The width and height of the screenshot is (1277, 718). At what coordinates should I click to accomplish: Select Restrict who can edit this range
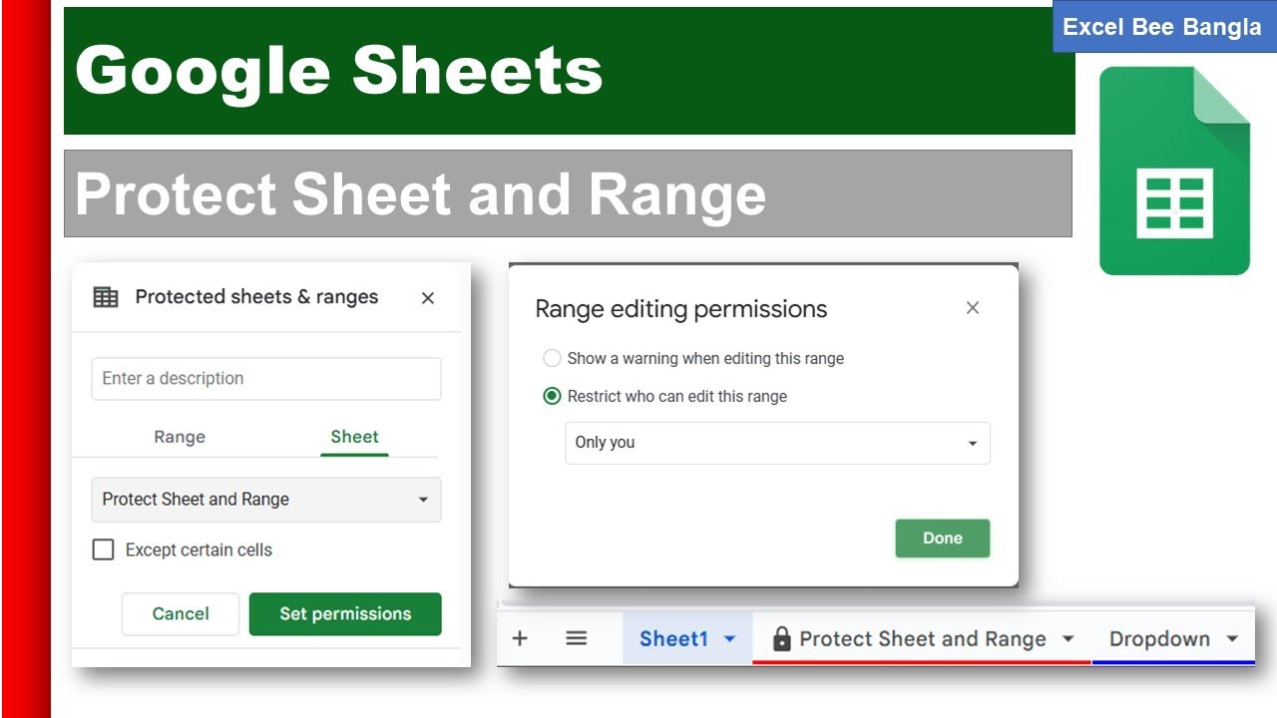tap(552, 396)
